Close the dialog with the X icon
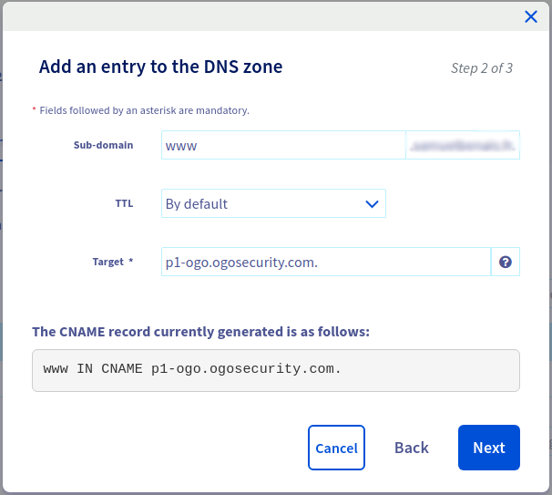Screen dimensions: 552x495 (x=531, y=15)
